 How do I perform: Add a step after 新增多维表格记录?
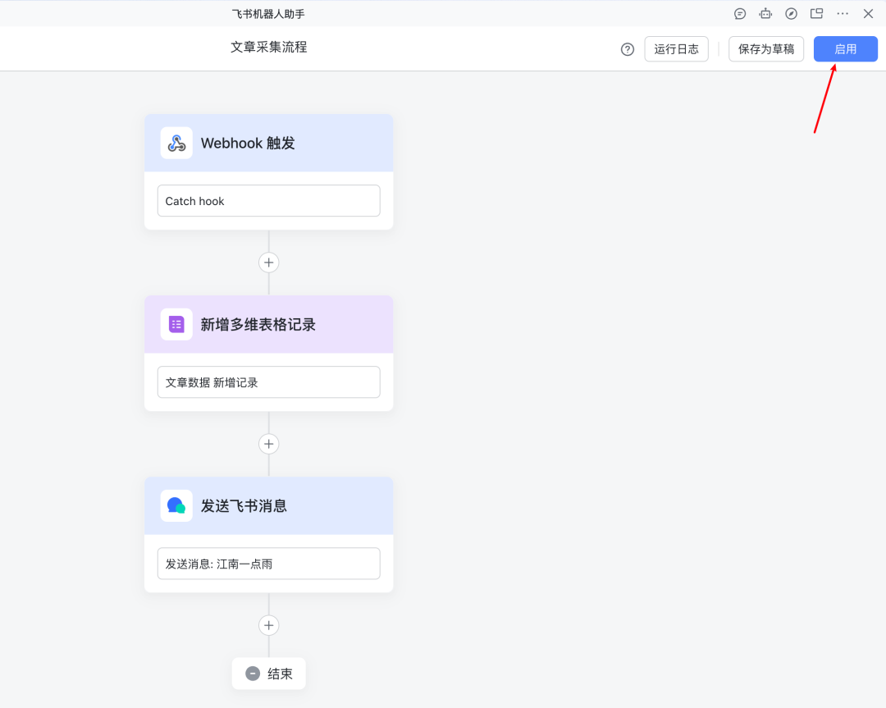click(269, 444)
